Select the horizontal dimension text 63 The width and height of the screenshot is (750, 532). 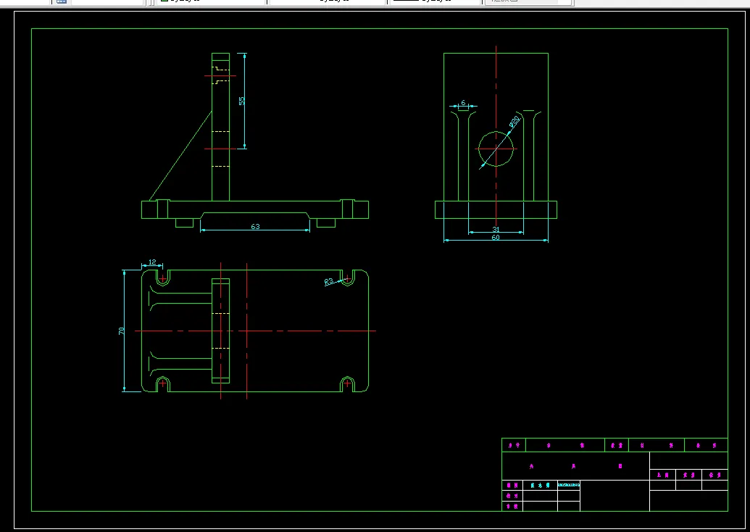[x=255, y=226]
